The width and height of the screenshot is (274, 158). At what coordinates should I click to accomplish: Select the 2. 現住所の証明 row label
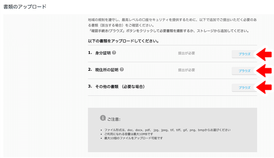click(x=103, y=70)
